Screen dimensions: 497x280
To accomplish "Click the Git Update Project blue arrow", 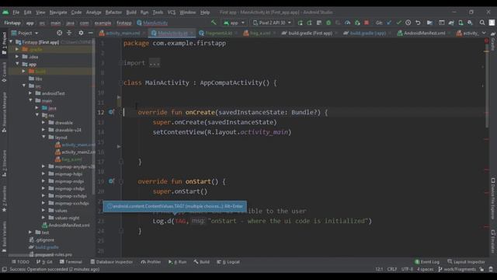I will (389, 23).
